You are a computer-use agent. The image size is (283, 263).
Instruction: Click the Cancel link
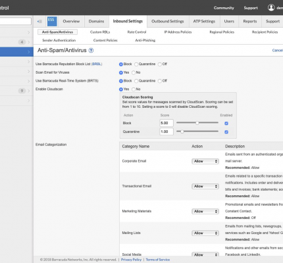(x=278, y=51)
